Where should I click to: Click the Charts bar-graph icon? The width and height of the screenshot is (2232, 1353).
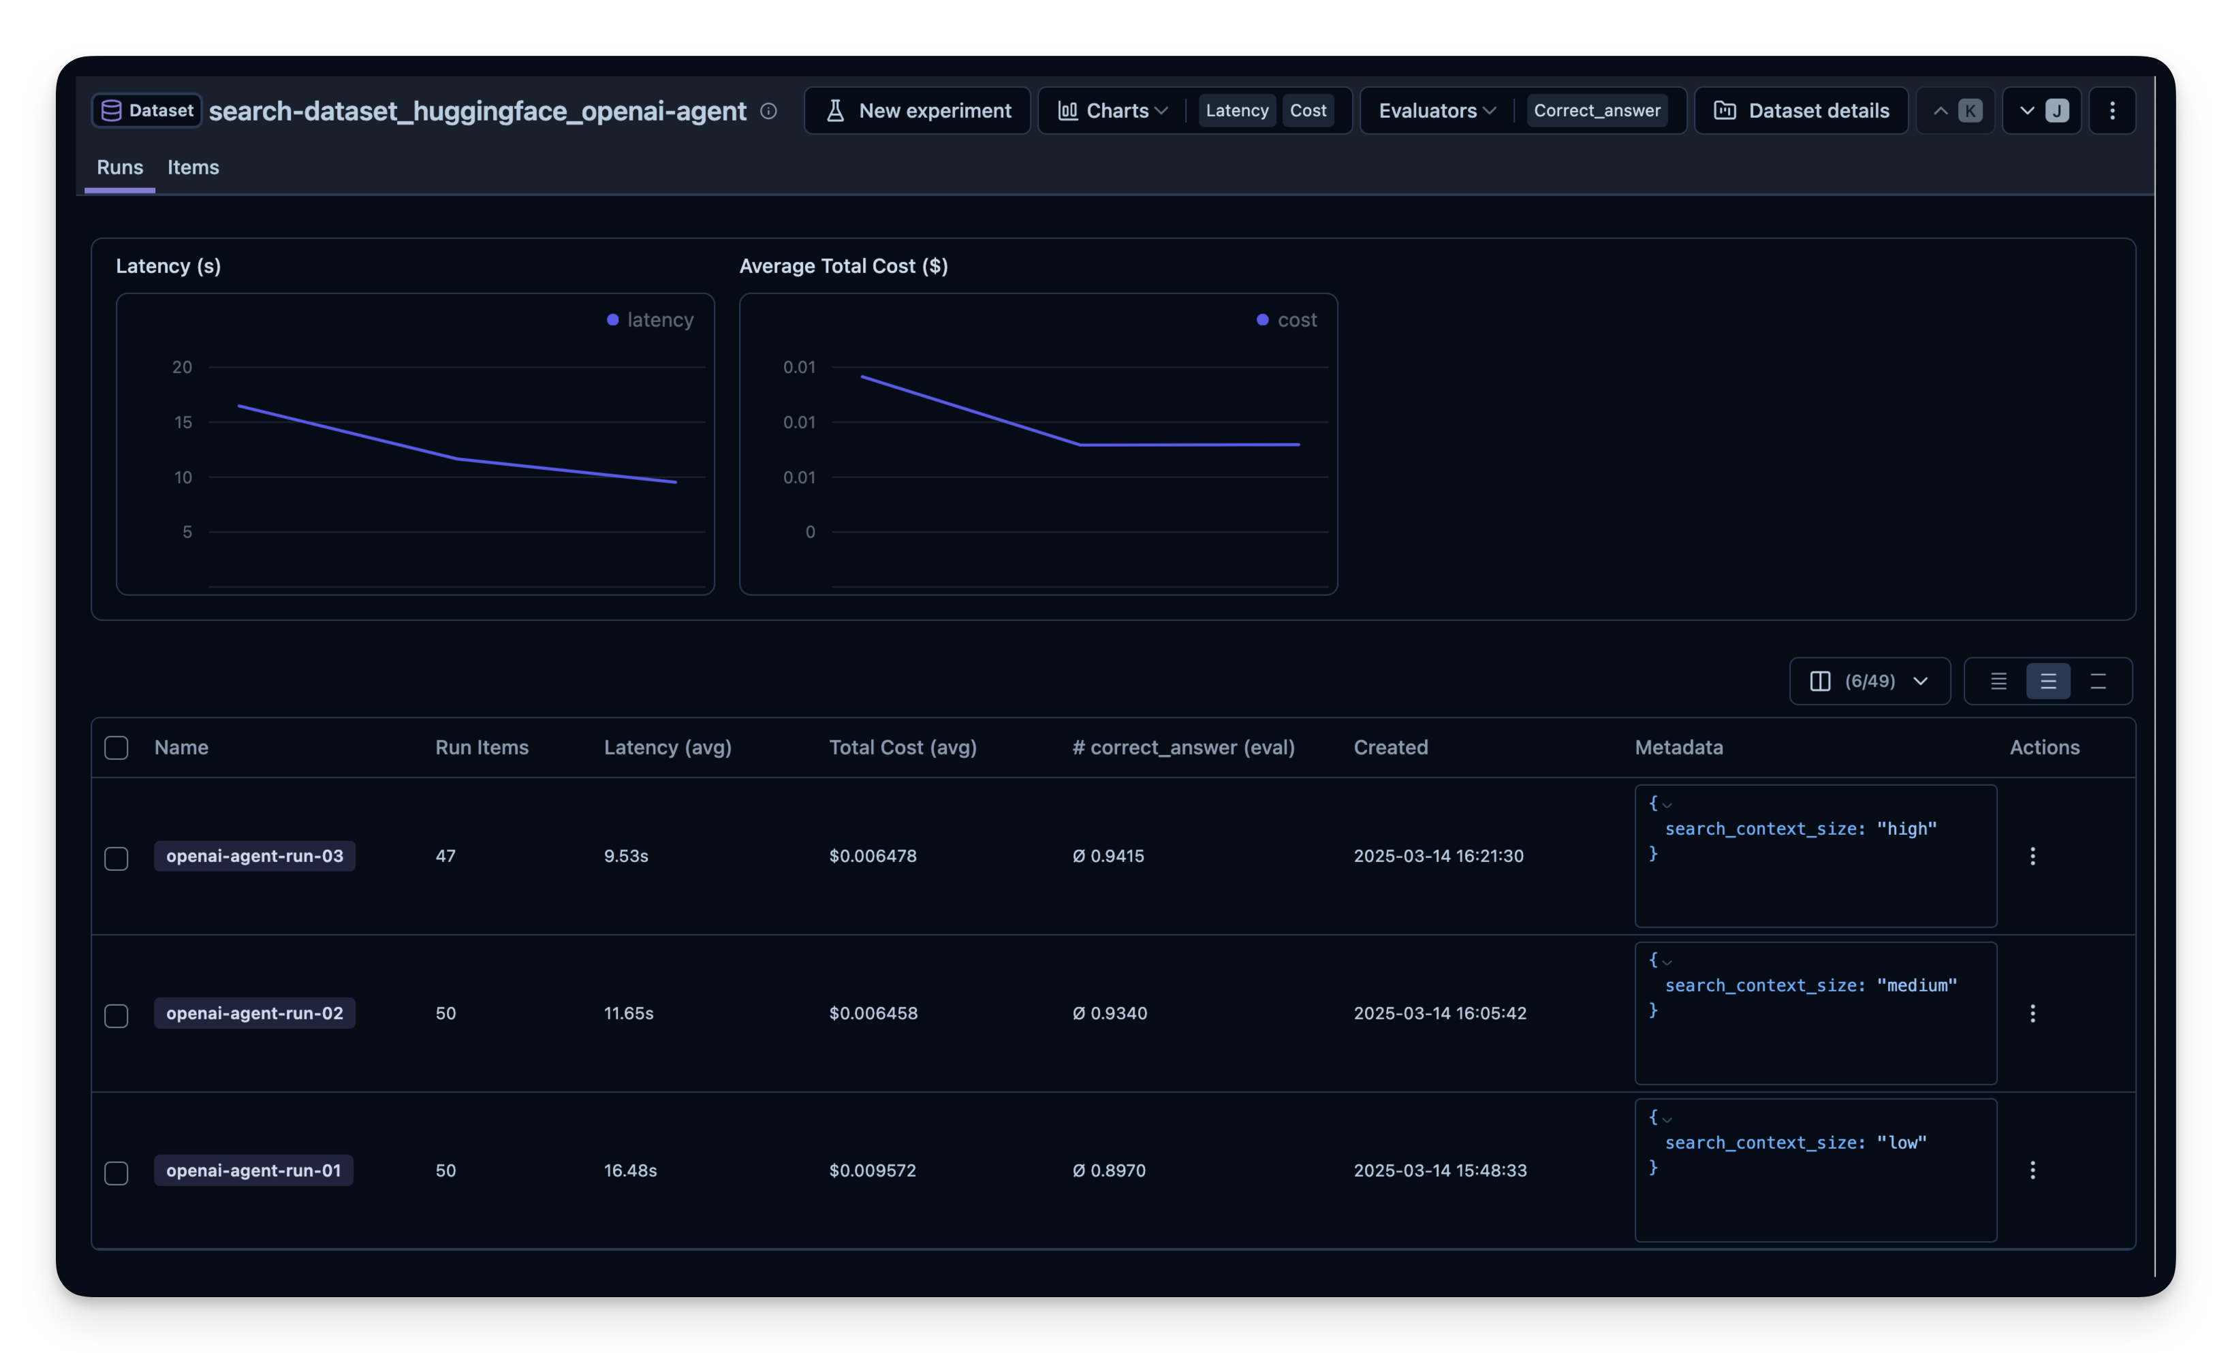(x=1069, y=110)
